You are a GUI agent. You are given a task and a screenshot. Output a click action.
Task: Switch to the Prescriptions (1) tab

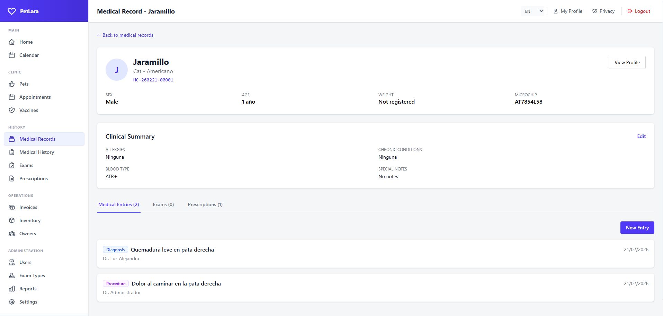205,204
